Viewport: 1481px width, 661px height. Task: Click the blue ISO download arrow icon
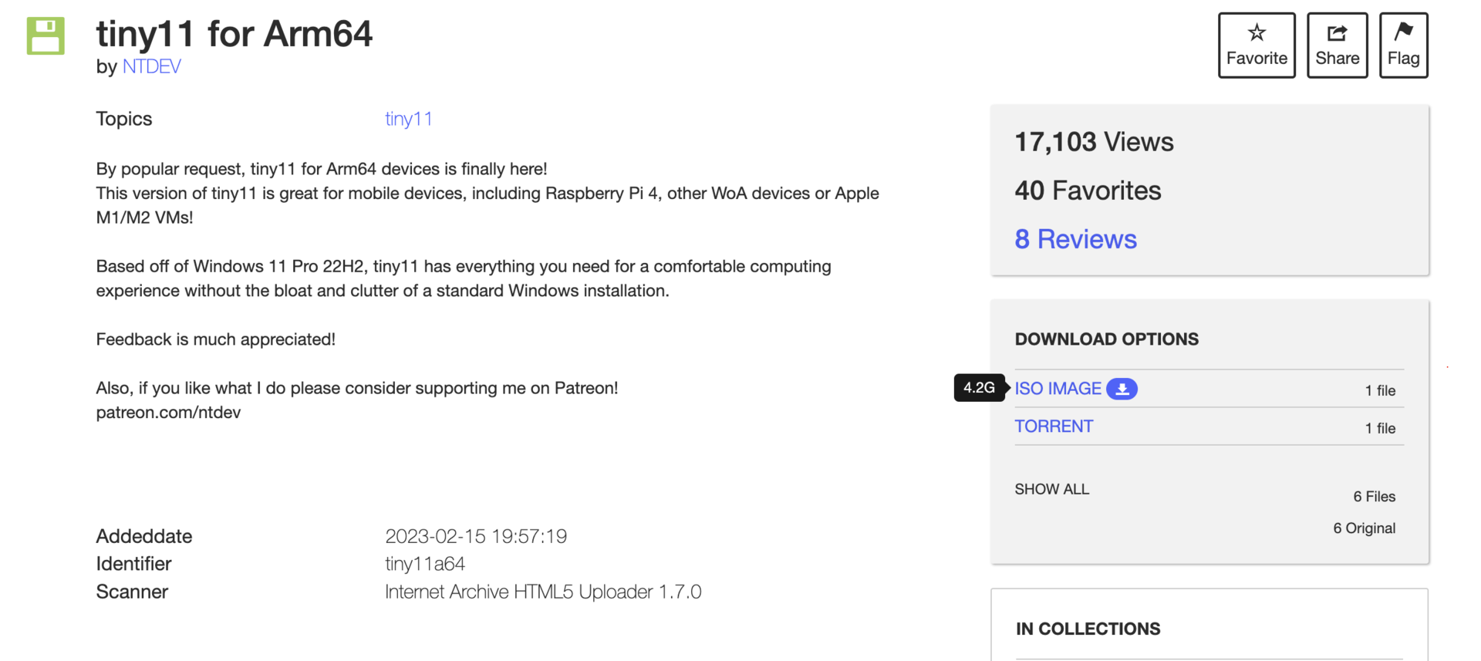tap(1122, 389)
